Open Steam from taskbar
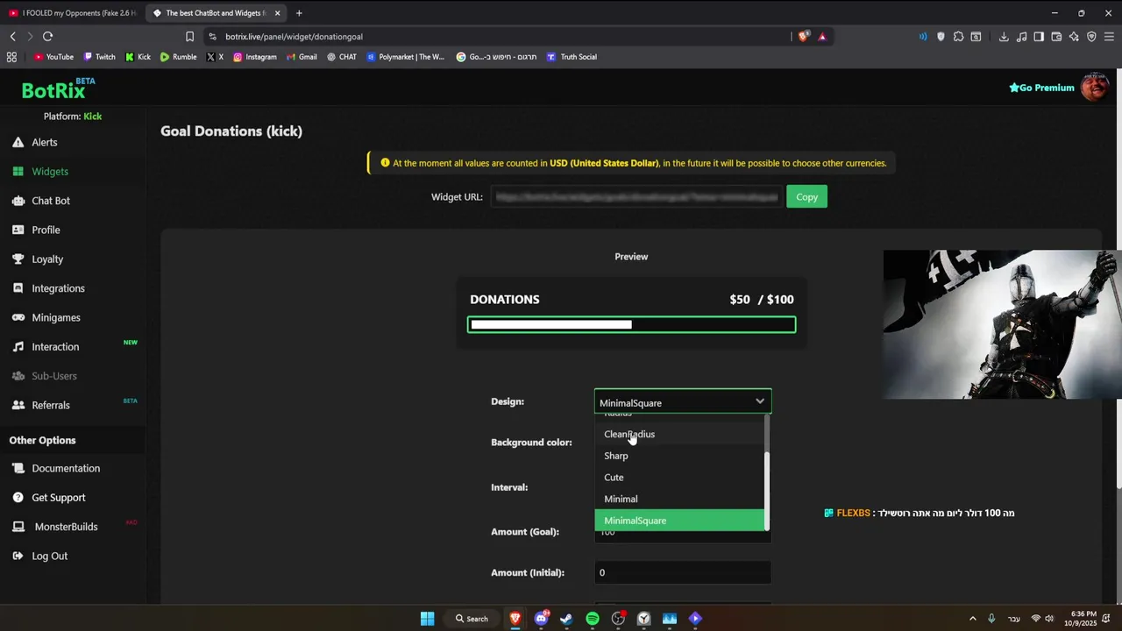Viewport: 1122px width, 631px height. point(566,619)
